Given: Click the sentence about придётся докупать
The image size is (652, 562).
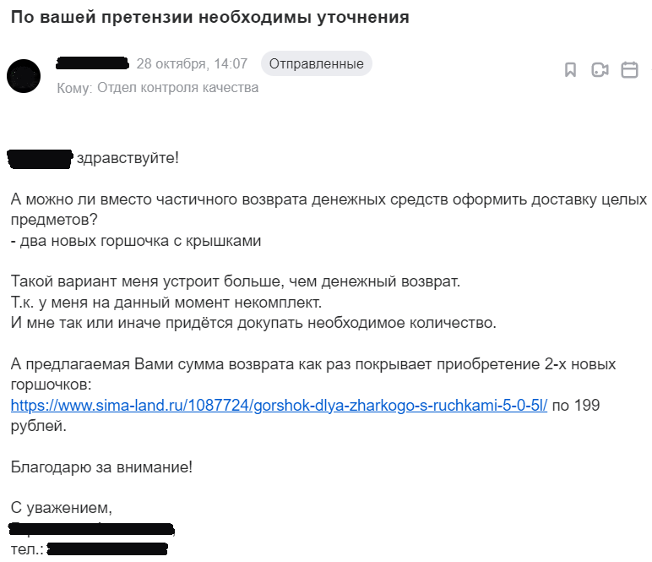Looking at the screenshot, I should point(253,322).
